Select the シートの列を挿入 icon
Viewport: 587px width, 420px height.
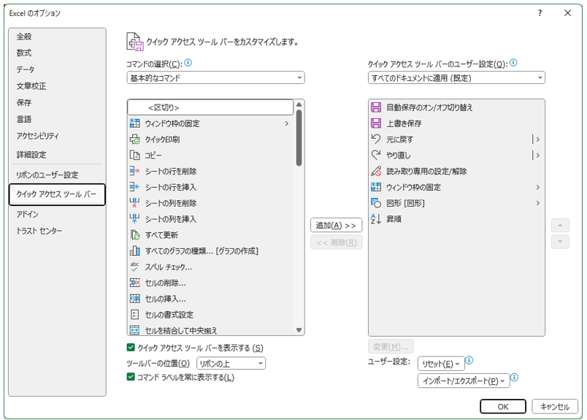[135, 219]
